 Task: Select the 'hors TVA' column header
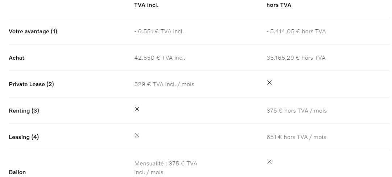tap(278, 5)
